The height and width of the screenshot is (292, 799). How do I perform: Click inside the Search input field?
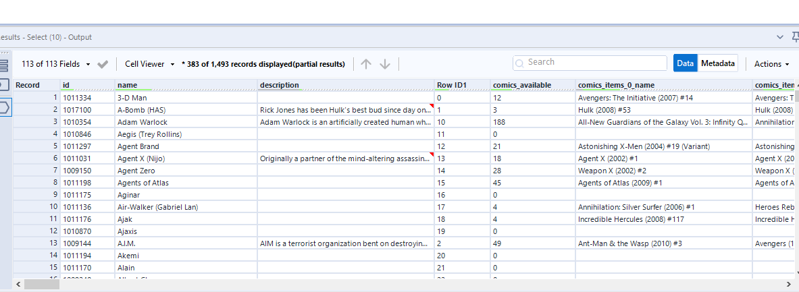tap(586, 62)
